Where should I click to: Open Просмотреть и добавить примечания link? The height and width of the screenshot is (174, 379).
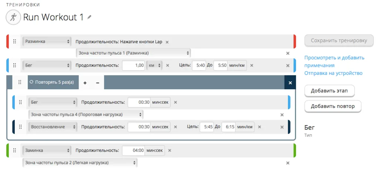pyautogui.click(x=334, y=61)
